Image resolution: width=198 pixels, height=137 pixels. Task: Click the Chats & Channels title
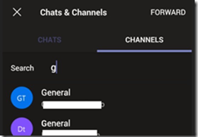tap(73, 12)
